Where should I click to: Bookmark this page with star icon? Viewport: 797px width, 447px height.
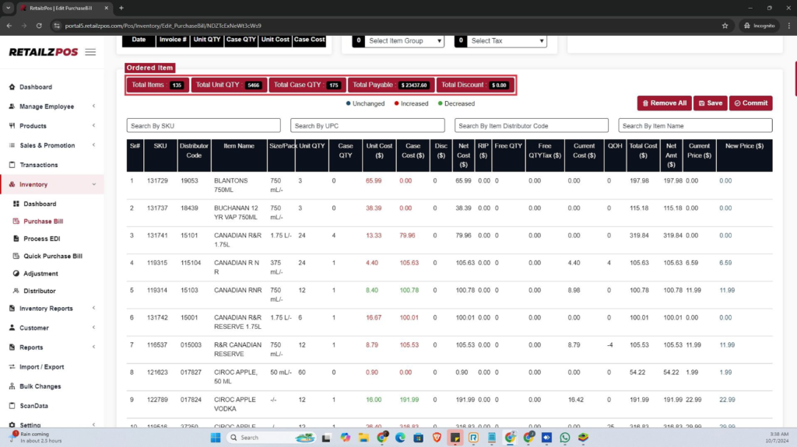725,26
